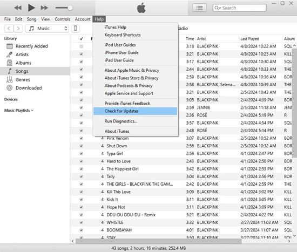This screenshot has height=252, width=297.
Task: Open the File menu
Action: [8, 19]
